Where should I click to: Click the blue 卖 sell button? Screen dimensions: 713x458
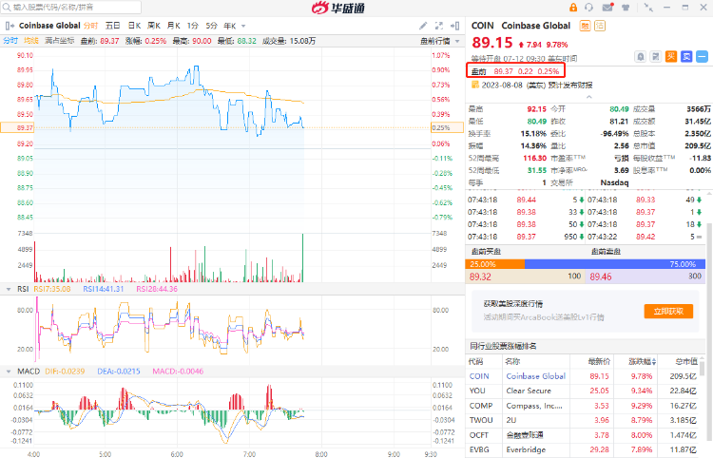tap(686, 57)
